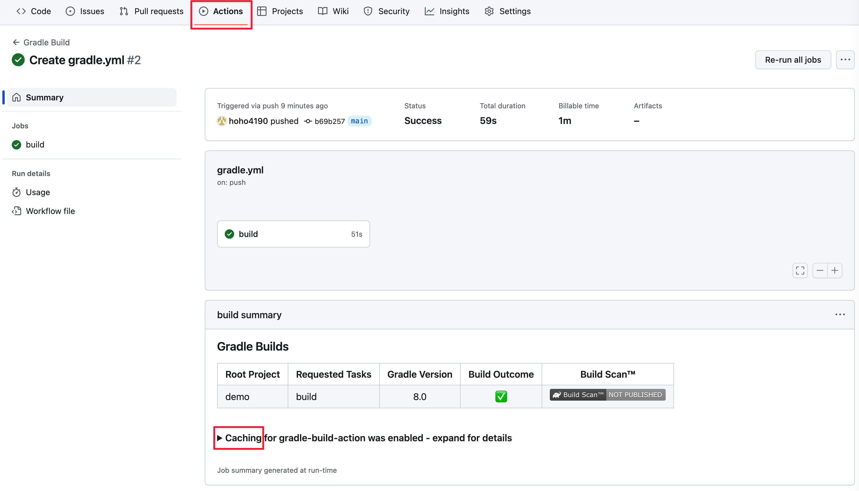This screenshot has width=859, height=491.
Task: Go back to Gradle Build workflow
Action: 46,42
